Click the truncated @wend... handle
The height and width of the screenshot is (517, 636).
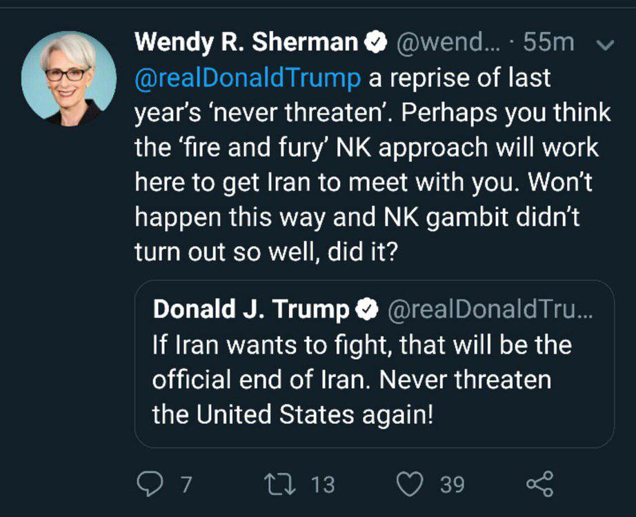435,43
